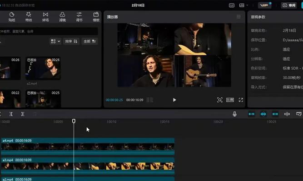Click the preview zoom focus icon
Image resolution: width=303 pixels, height=181 pixels.
pos(220,100)
